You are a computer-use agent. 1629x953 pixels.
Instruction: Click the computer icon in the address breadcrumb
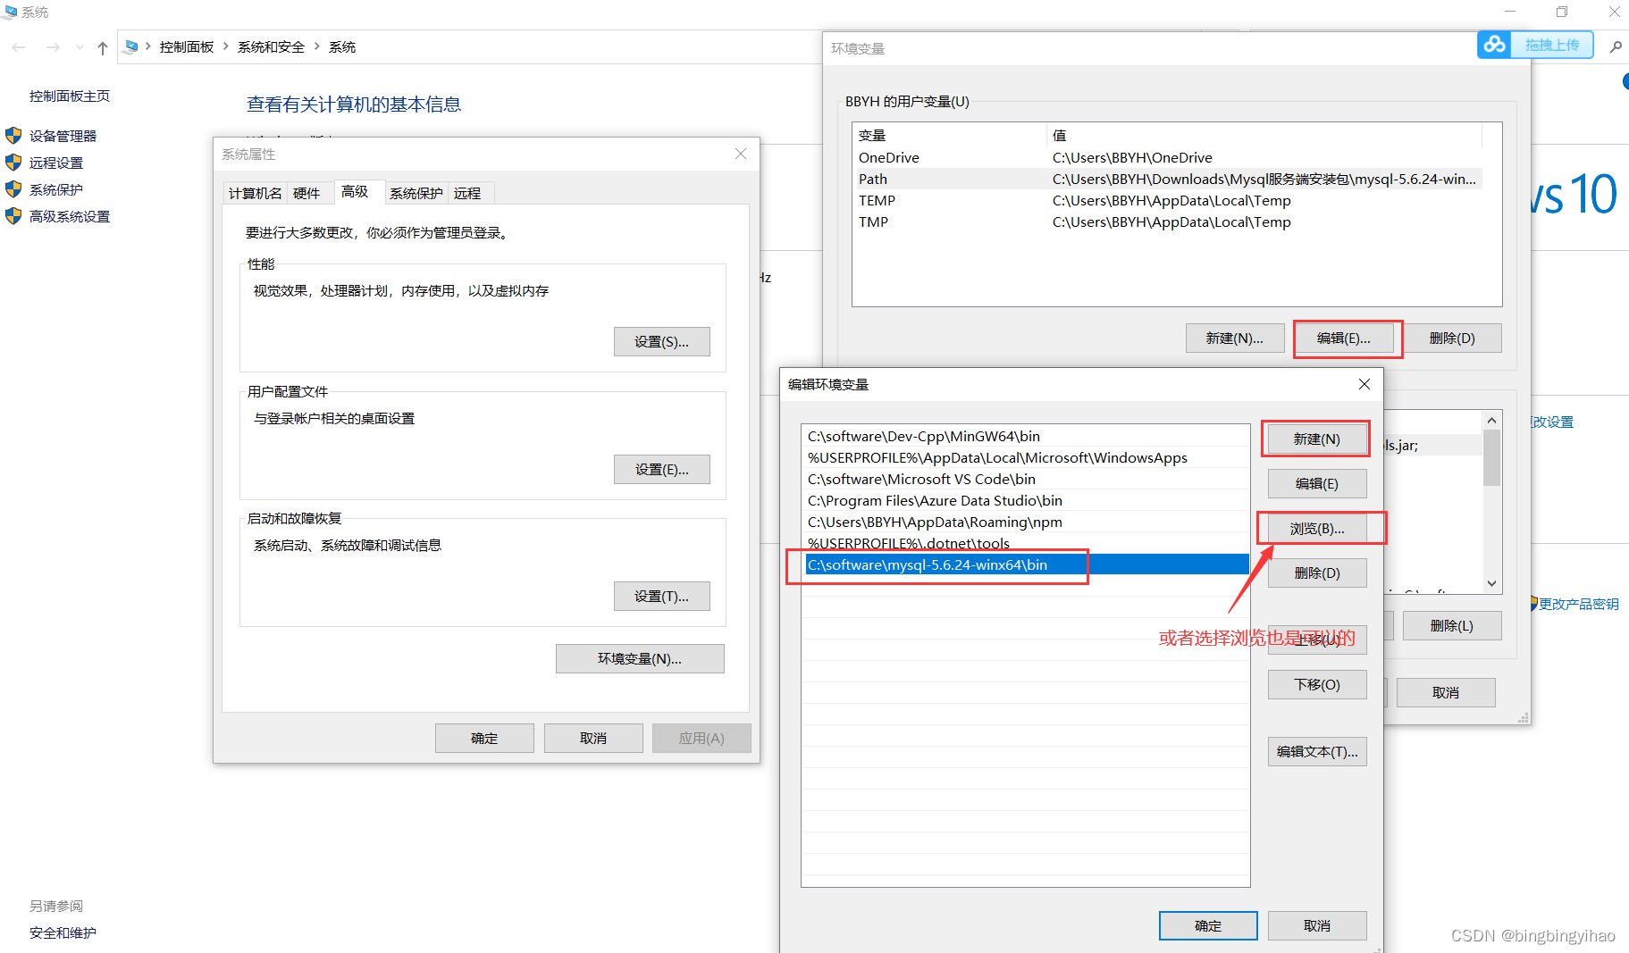coord(131,46)
